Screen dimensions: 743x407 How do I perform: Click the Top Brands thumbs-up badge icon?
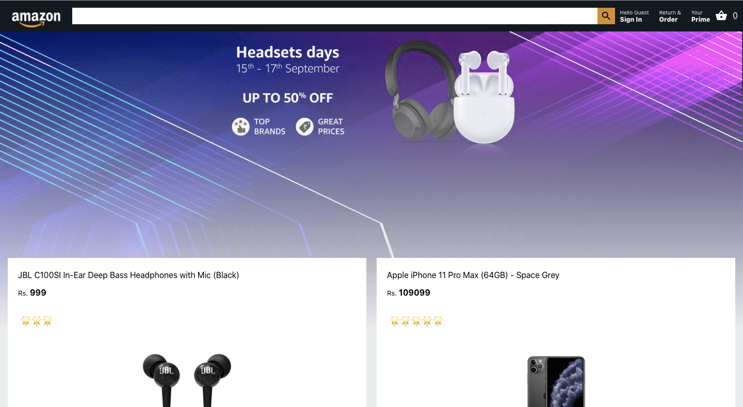(240, 126)
